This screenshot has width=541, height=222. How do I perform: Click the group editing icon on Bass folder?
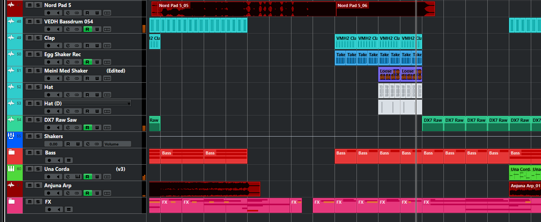(x=69, y=160)
